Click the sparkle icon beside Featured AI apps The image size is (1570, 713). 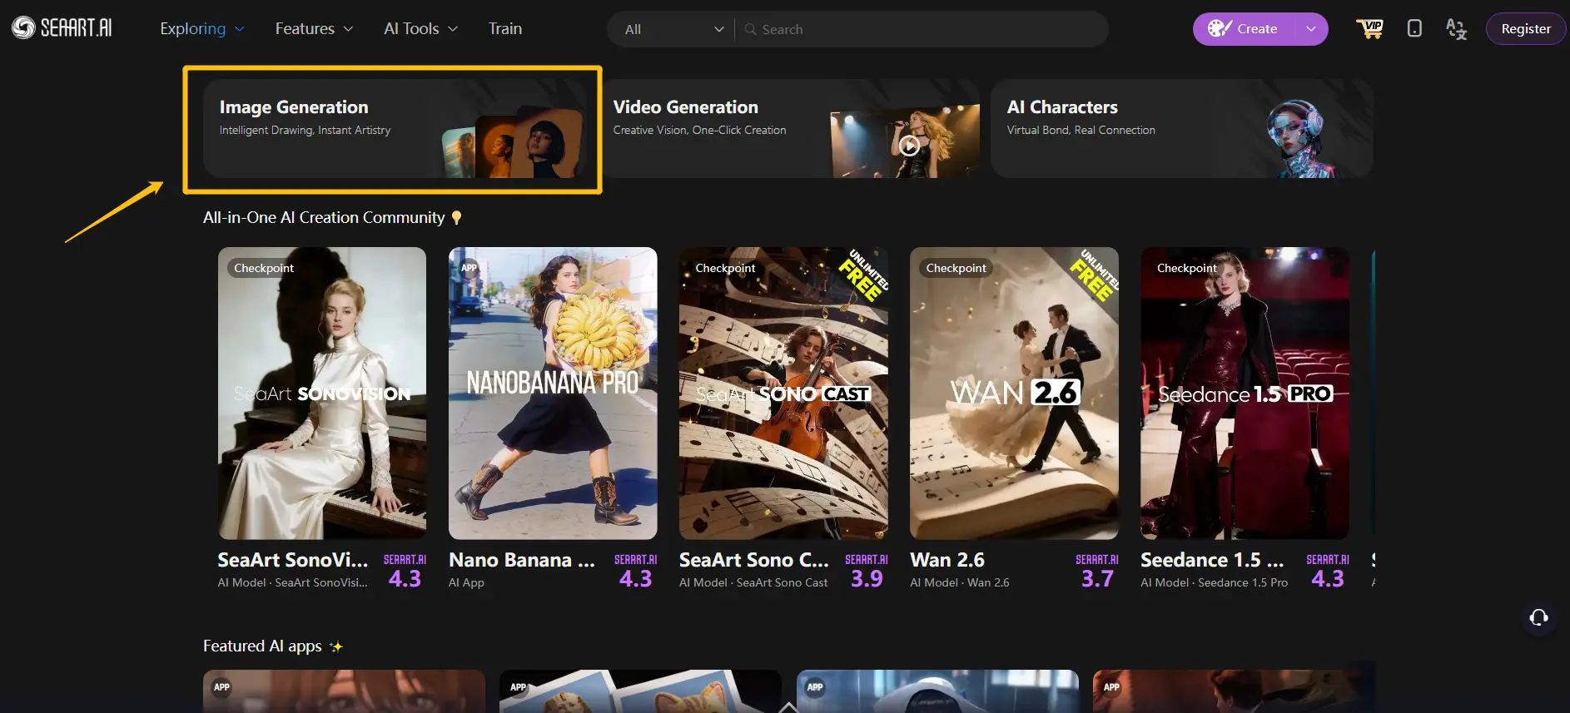[x=336, y=646]
